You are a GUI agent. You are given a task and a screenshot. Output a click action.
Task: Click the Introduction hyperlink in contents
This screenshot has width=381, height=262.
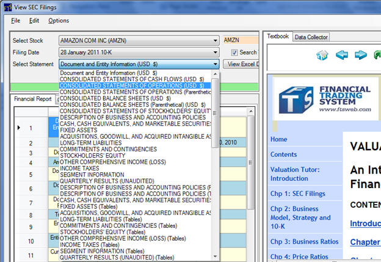tap(366, 224)
